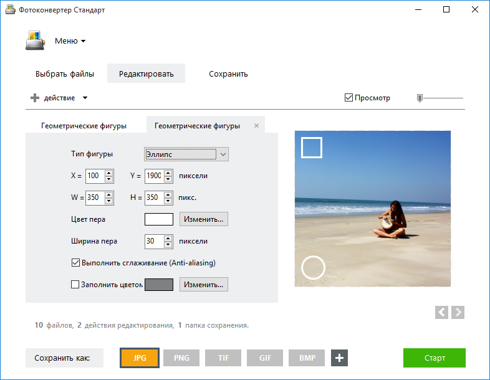Maximize the Фотоконвертер window
Image resolution: width=490 pixels, height=380 pixels.
(446, 10)
